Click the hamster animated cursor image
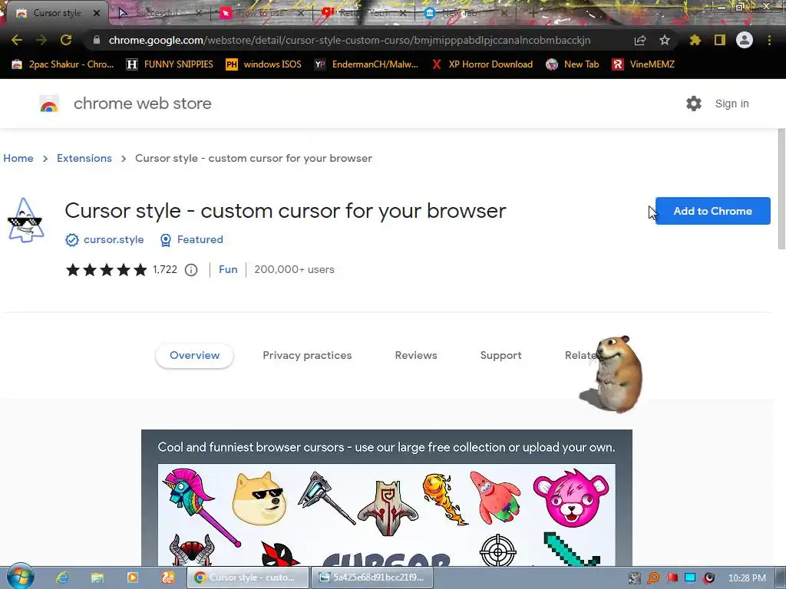Screen dimensions: 786x589 pyautogui.click(x=613, y=374)
